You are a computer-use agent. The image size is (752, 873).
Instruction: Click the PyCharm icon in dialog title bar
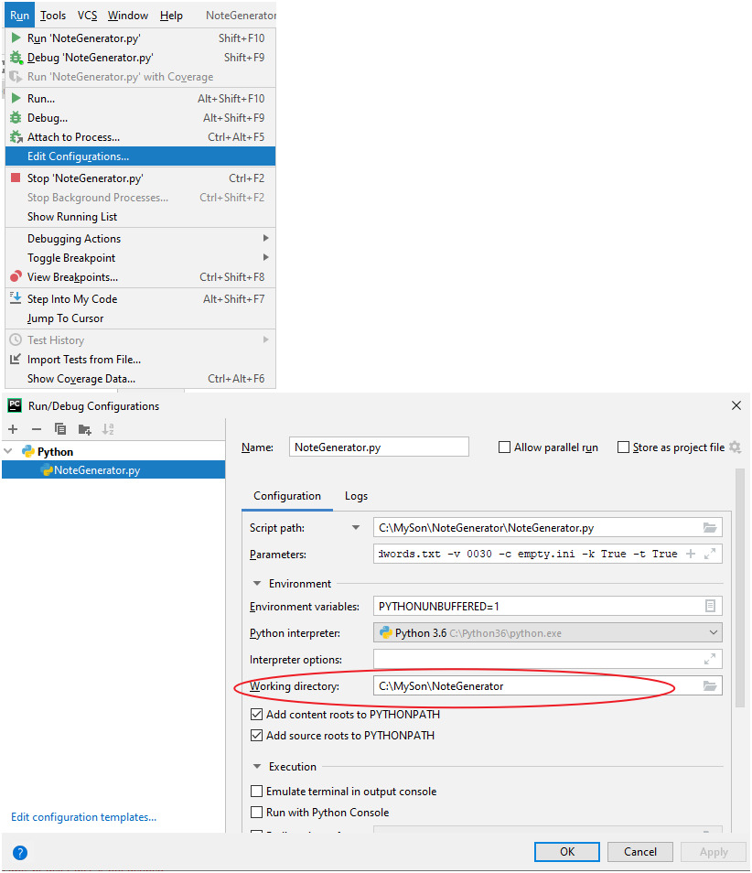[15, 405]
